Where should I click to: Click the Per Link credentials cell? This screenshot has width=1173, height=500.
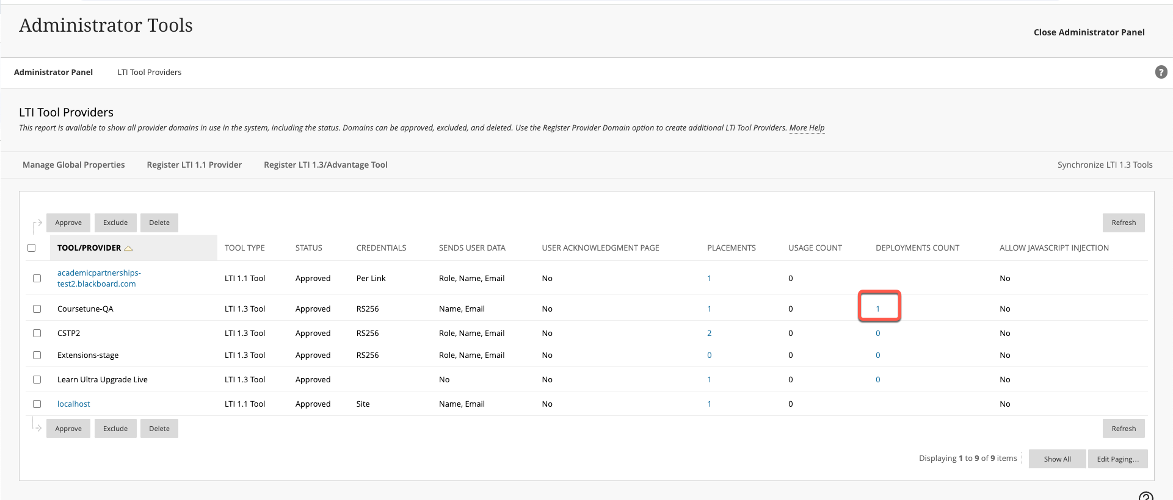[x=371, y=278]
